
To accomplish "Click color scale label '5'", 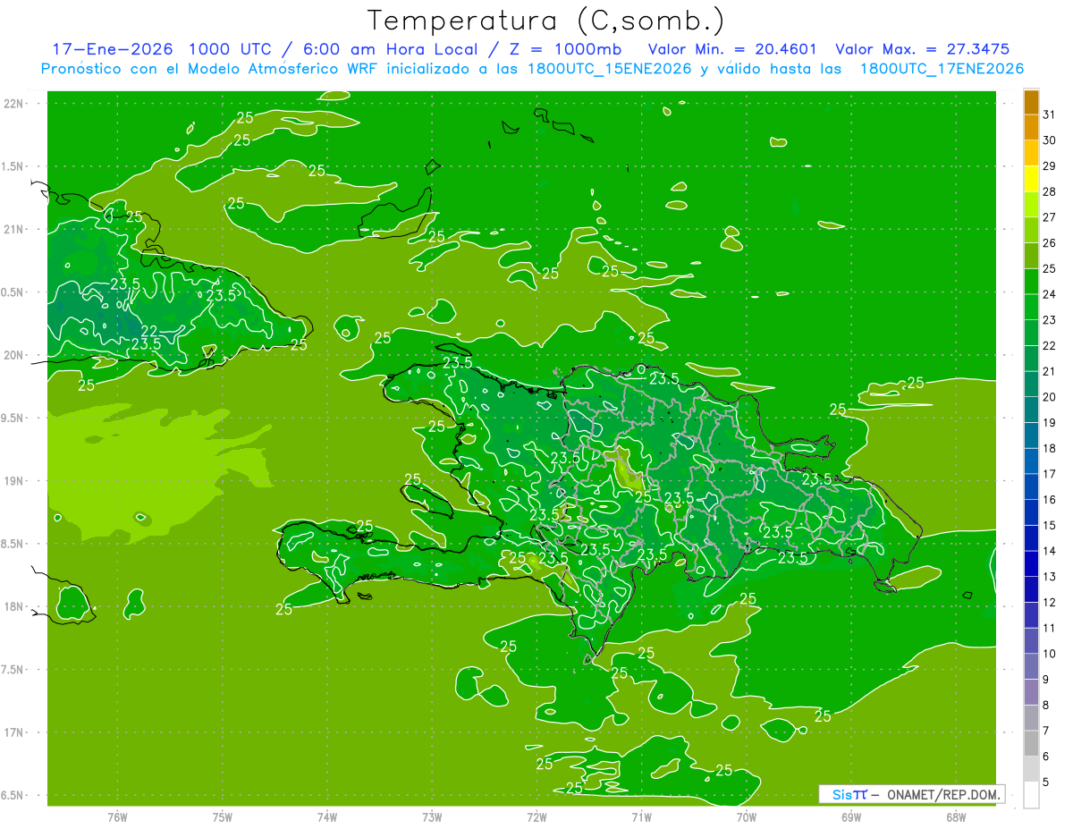I will pyautogui.click(x=1046, y=782).
